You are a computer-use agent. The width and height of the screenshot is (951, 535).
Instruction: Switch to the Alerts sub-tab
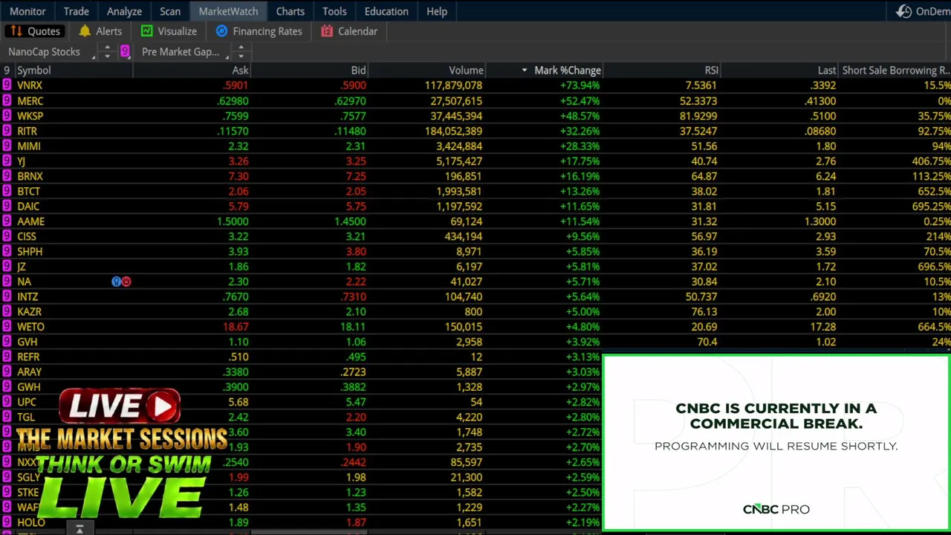[100, 31]
